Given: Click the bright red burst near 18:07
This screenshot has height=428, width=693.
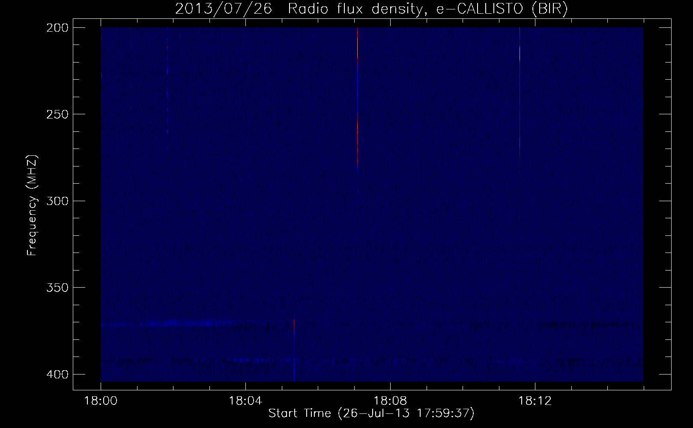Looking at the screenshot, I should point(357,98).
